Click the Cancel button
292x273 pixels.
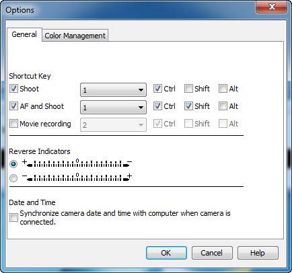(212, 253)
